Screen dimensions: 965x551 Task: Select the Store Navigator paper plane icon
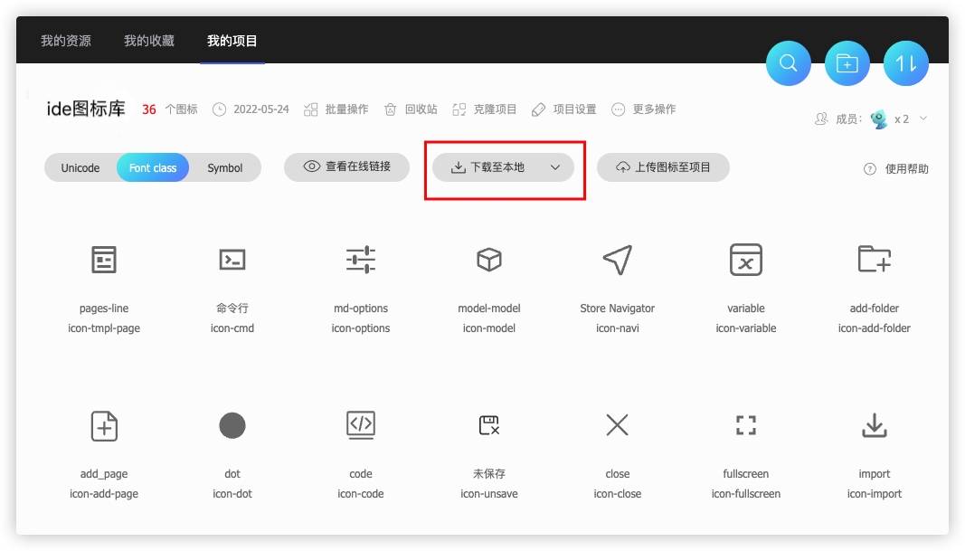[x=618, y=259]
